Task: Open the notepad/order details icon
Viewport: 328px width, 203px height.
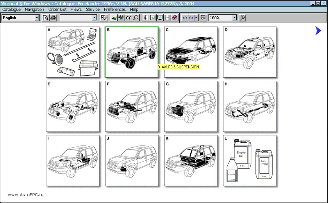Action: click(x=145, y=17)
